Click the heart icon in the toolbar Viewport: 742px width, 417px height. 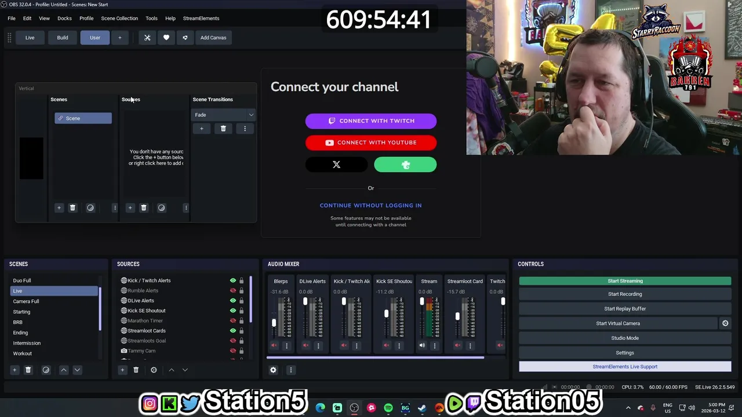click(x=166, y=38)
